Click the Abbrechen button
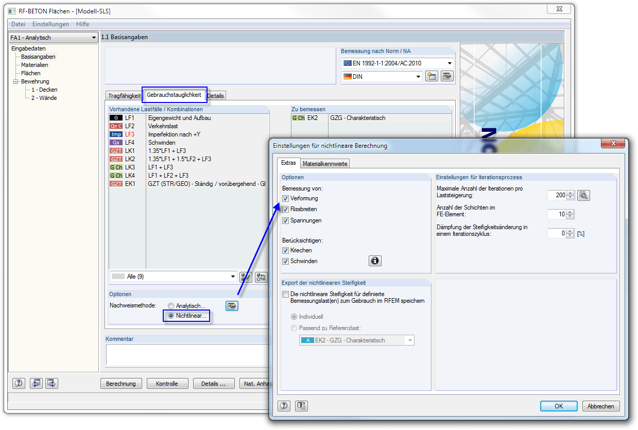Image resolution: width=638 pixels, height=430 pixels. [601, 406]
